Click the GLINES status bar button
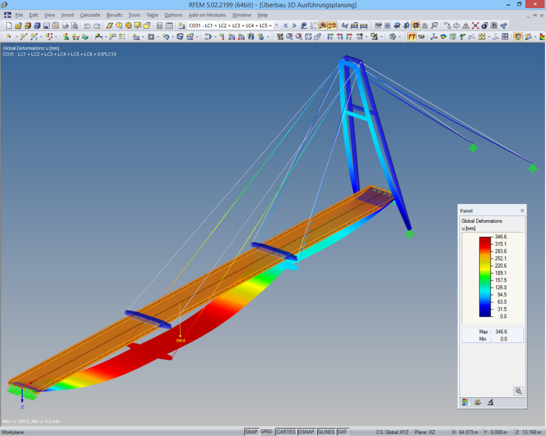 (x=326, y=431)
